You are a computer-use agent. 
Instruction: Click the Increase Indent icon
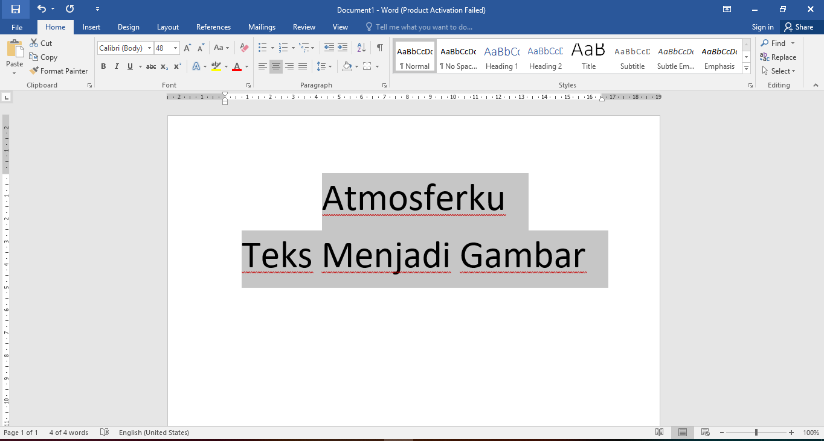click(342, 48)
